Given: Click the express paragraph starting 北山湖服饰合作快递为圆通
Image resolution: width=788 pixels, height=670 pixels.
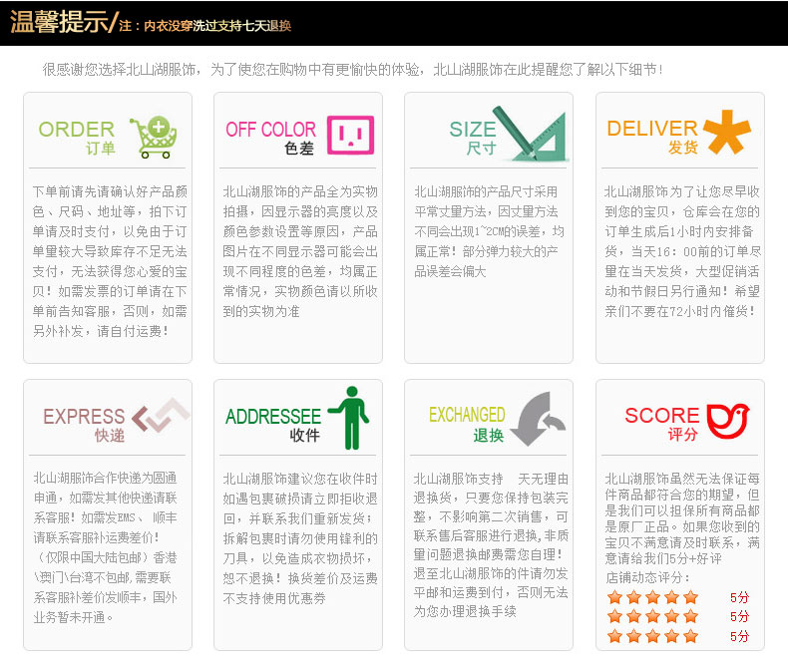Looking at the screenshot, I should (x=105, y=547).
